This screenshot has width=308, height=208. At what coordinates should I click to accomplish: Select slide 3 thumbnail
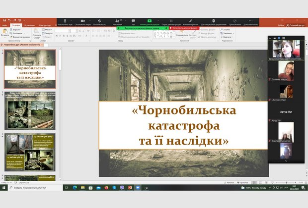pos(30,153)
